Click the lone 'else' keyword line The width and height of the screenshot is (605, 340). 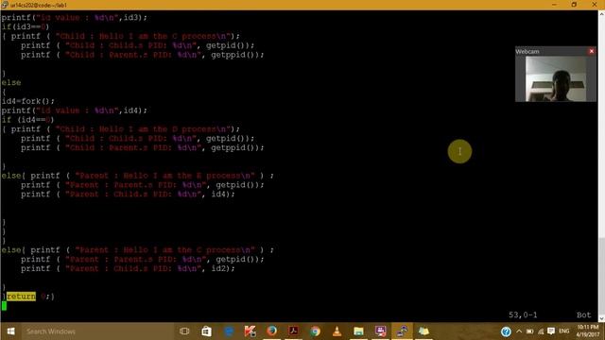pyautogui.click(x=11, y=82)
